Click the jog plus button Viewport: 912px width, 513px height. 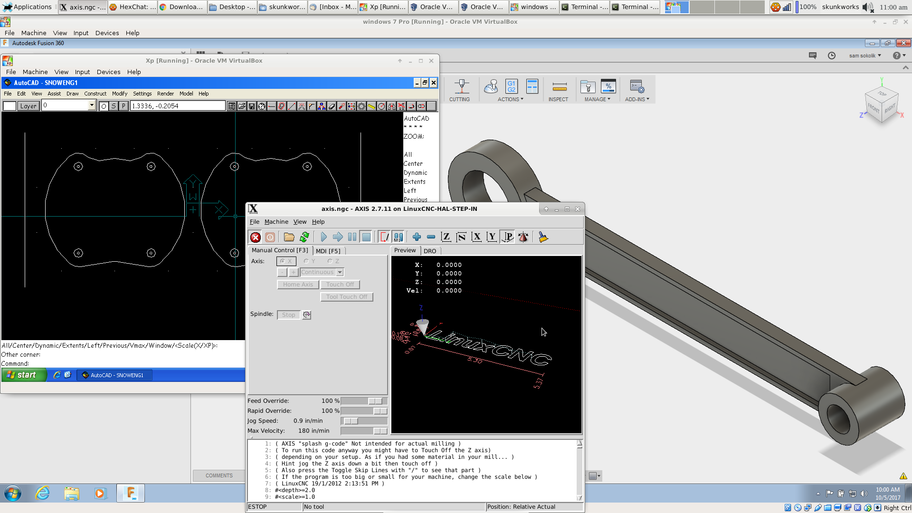point(294,272)
